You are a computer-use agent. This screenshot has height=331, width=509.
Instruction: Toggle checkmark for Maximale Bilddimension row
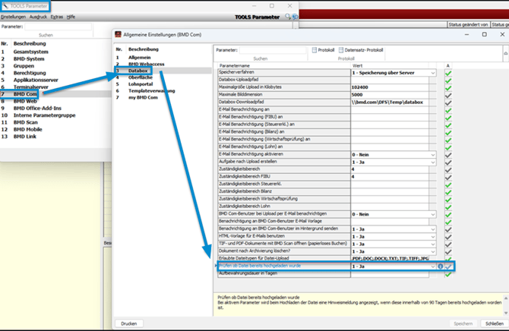click(x=448, y=96)
